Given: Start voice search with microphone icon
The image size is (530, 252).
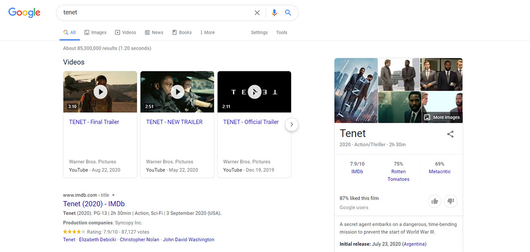Looking at the screenshot, I should [x=274, y=13].
